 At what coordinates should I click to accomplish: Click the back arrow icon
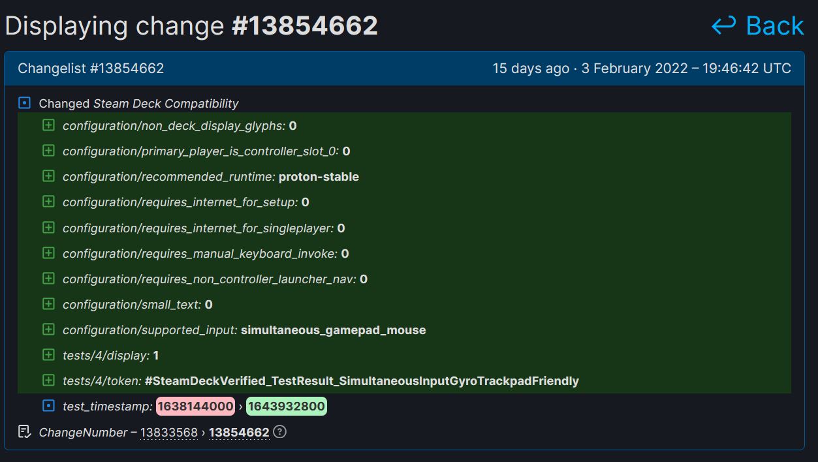click(723, 26)
